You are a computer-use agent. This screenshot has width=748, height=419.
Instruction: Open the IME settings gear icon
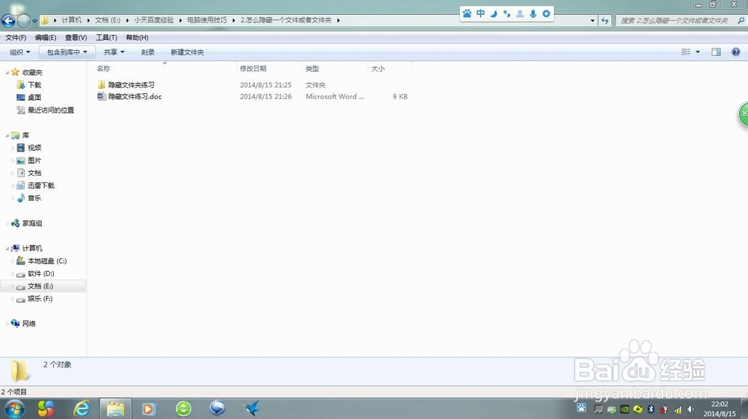pos(546,13)
